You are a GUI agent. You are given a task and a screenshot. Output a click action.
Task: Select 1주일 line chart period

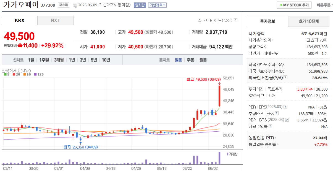click(44, 60)
